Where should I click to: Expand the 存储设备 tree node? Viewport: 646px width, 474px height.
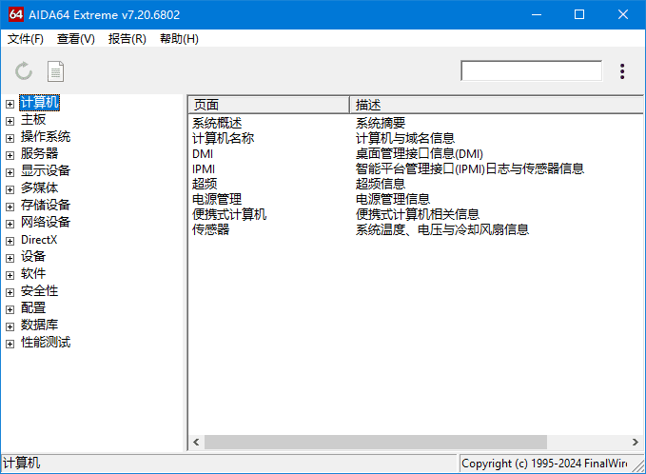(10, 206)
